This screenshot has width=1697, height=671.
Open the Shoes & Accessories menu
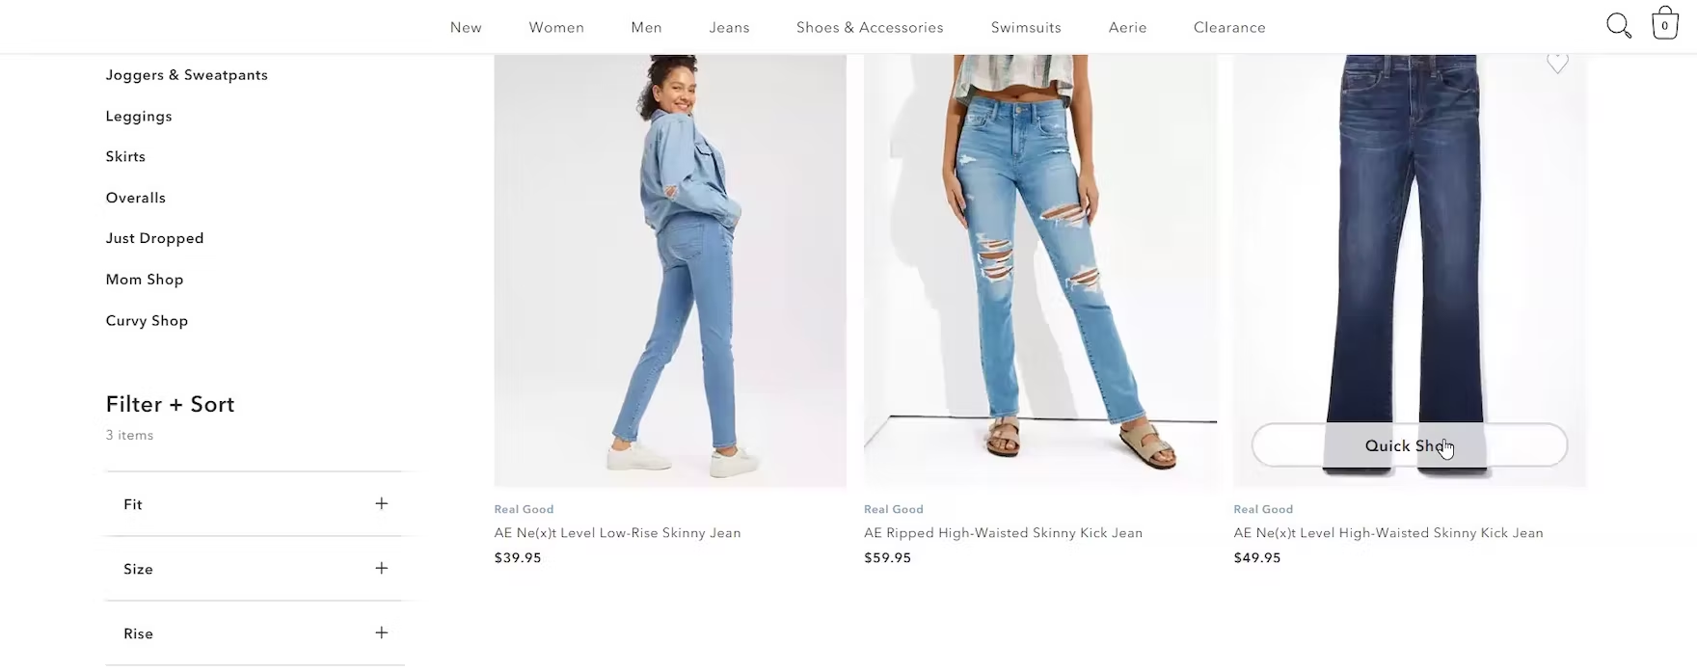(870, 27)
